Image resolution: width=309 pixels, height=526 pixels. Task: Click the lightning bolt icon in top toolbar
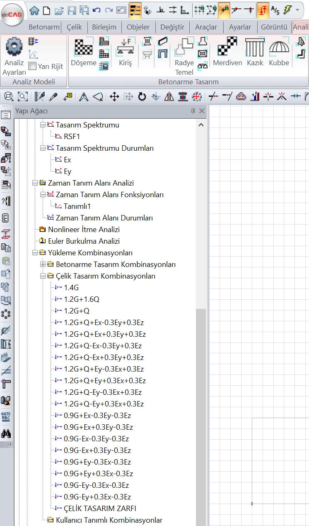(x=287, y=10)
